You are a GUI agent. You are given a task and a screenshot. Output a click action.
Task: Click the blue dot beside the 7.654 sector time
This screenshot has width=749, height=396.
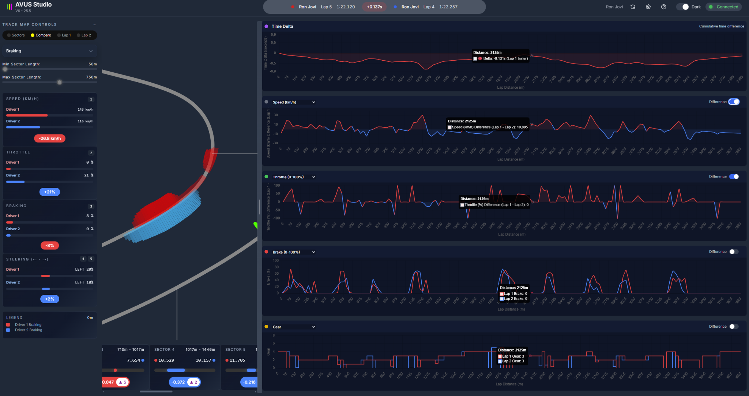(x=143, y=361)
